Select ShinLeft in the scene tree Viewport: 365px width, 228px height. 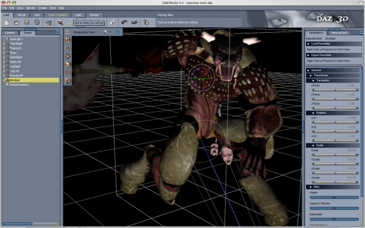tap(15, 61)
